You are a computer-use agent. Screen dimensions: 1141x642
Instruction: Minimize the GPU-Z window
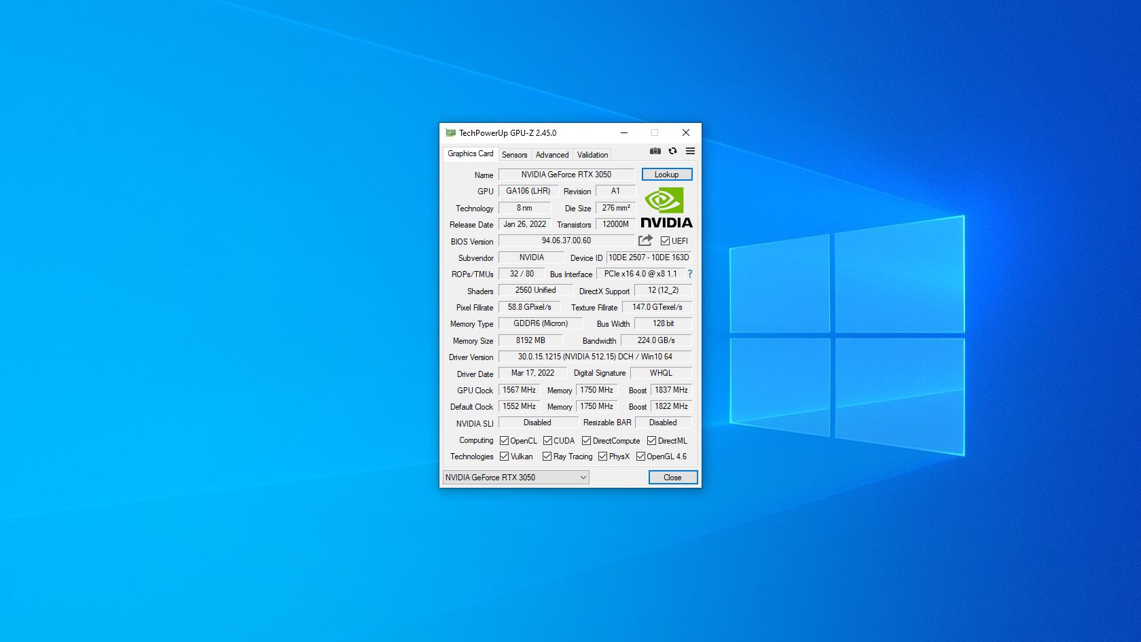click(624, 132)
